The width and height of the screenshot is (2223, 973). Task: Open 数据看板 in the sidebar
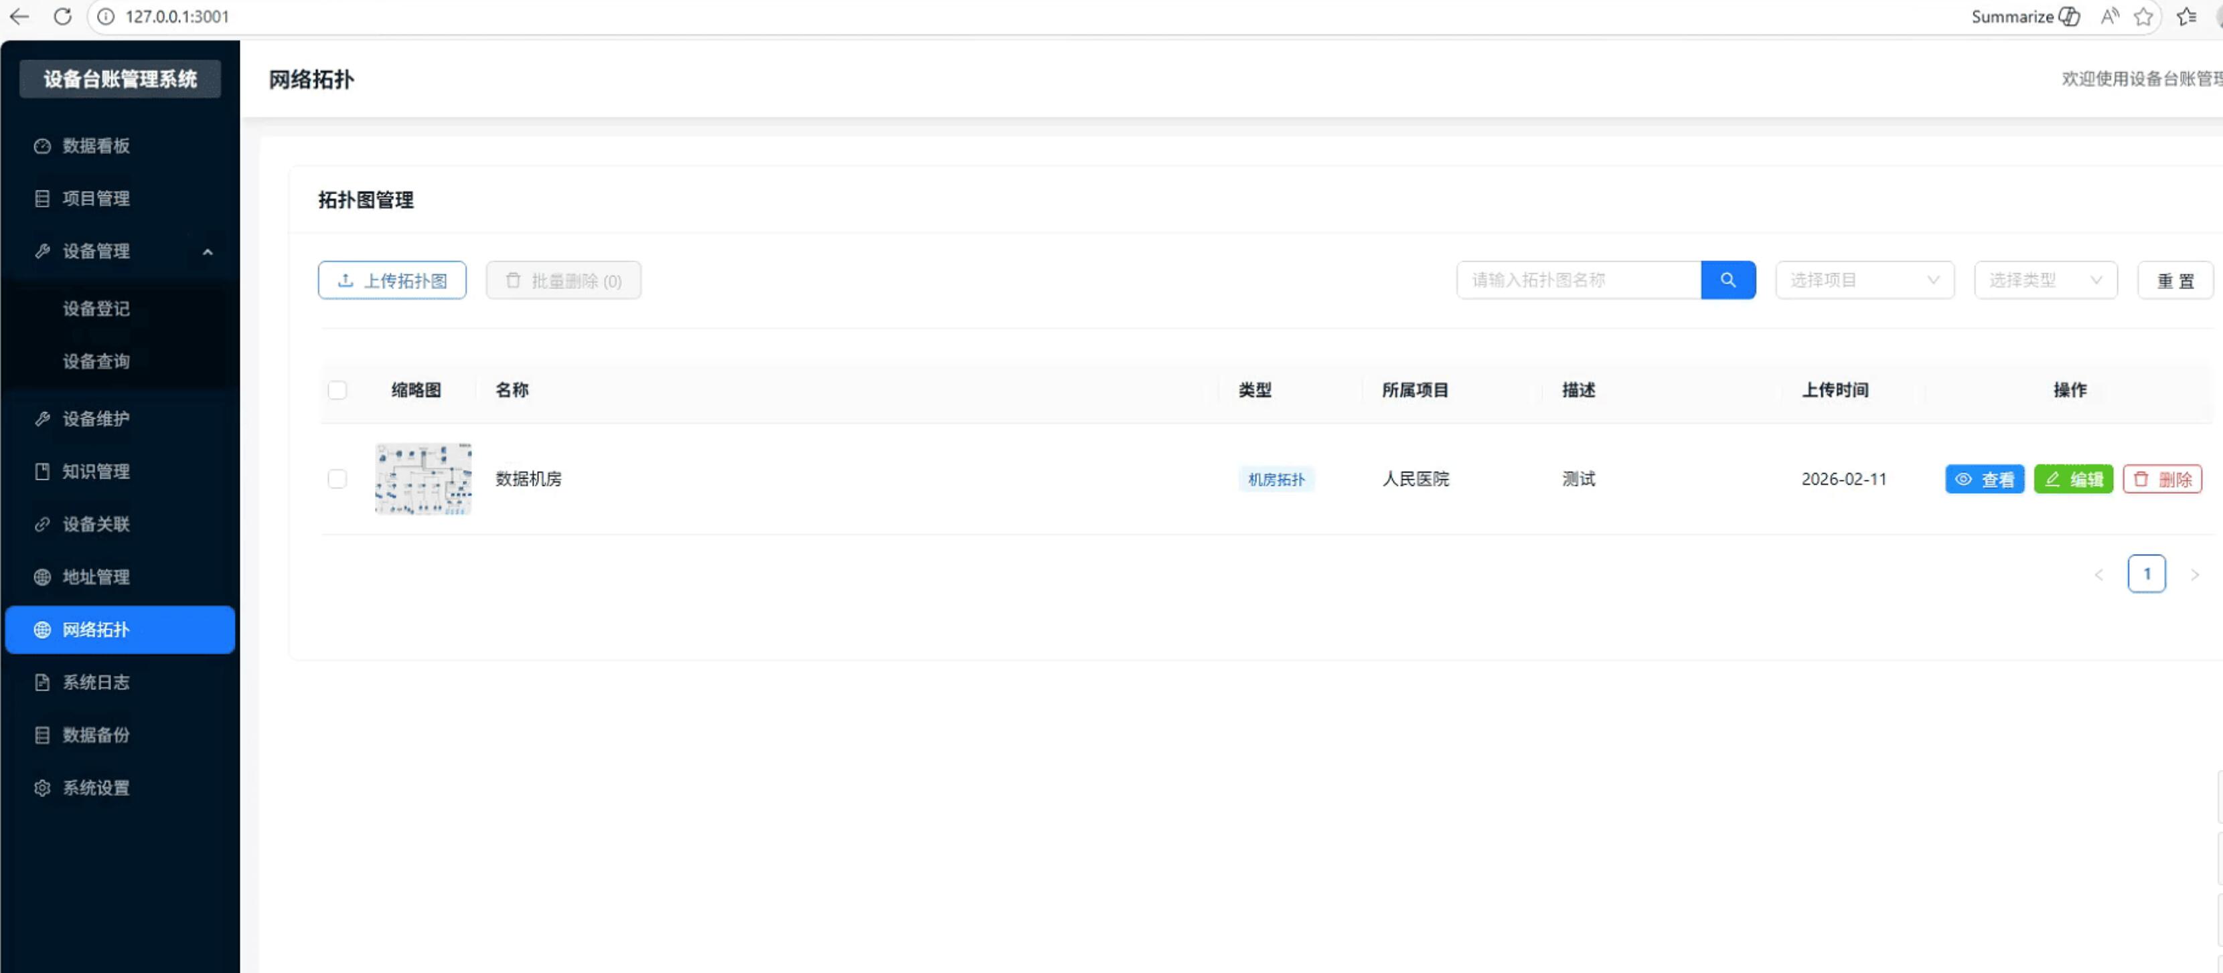click(x=120, y=146)
